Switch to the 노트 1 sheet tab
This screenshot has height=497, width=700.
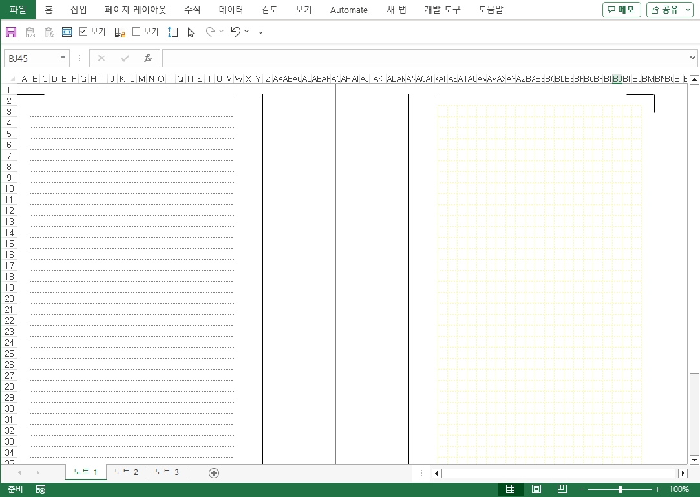point(86,472)
